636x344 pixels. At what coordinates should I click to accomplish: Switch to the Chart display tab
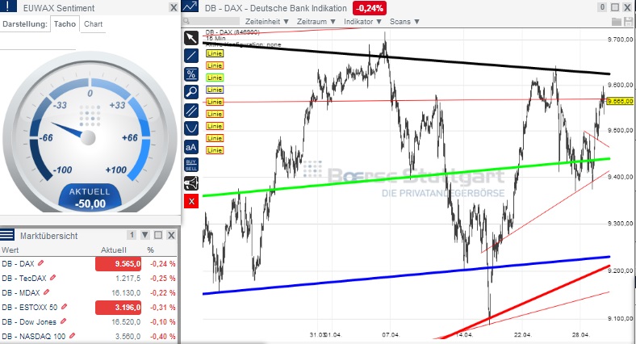(94, 24)
